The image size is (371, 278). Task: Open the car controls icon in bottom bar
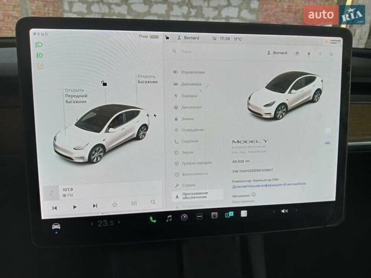[x=56, y=226]
